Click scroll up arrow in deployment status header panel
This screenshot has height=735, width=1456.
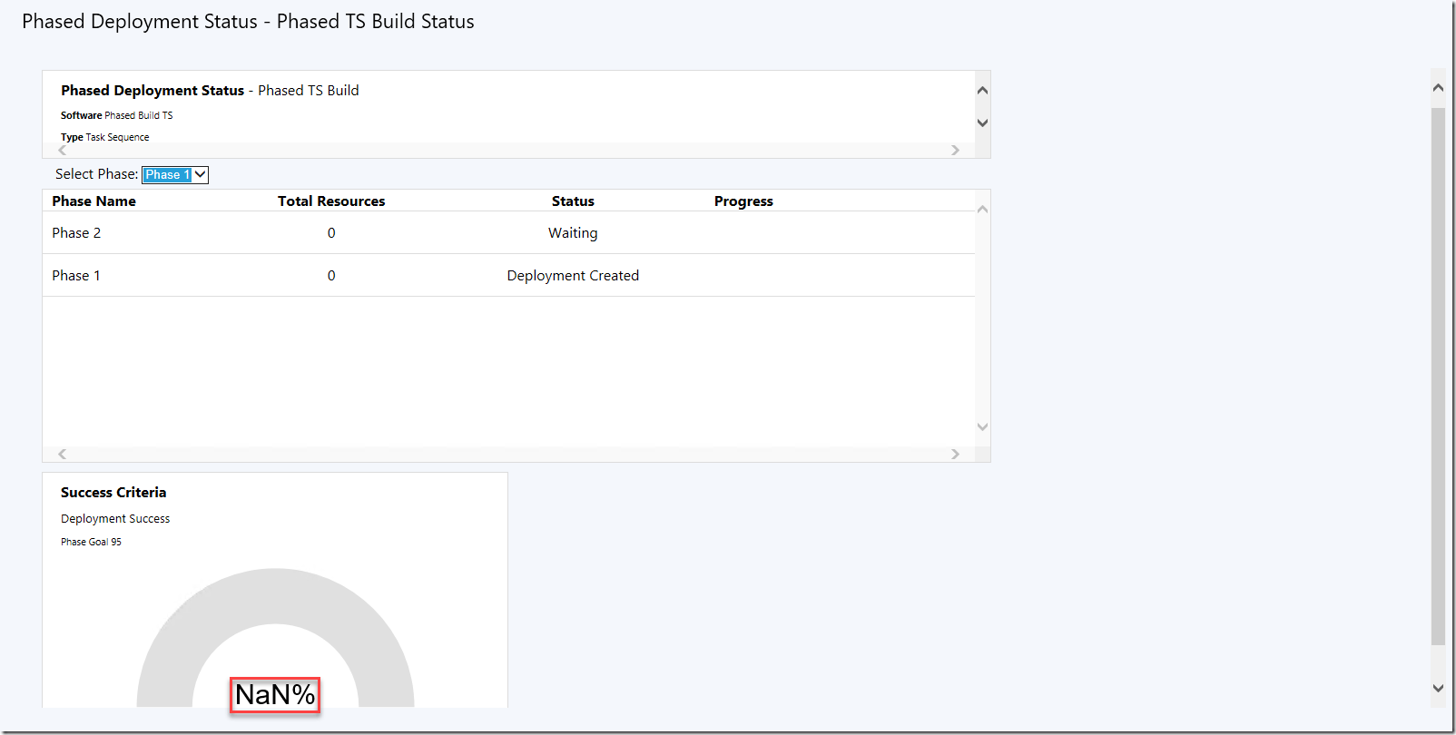pos(982,91)
